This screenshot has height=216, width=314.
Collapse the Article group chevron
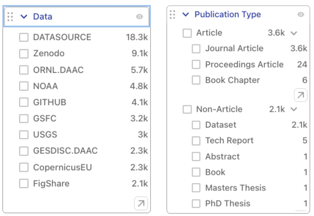(x=294, y=33)
